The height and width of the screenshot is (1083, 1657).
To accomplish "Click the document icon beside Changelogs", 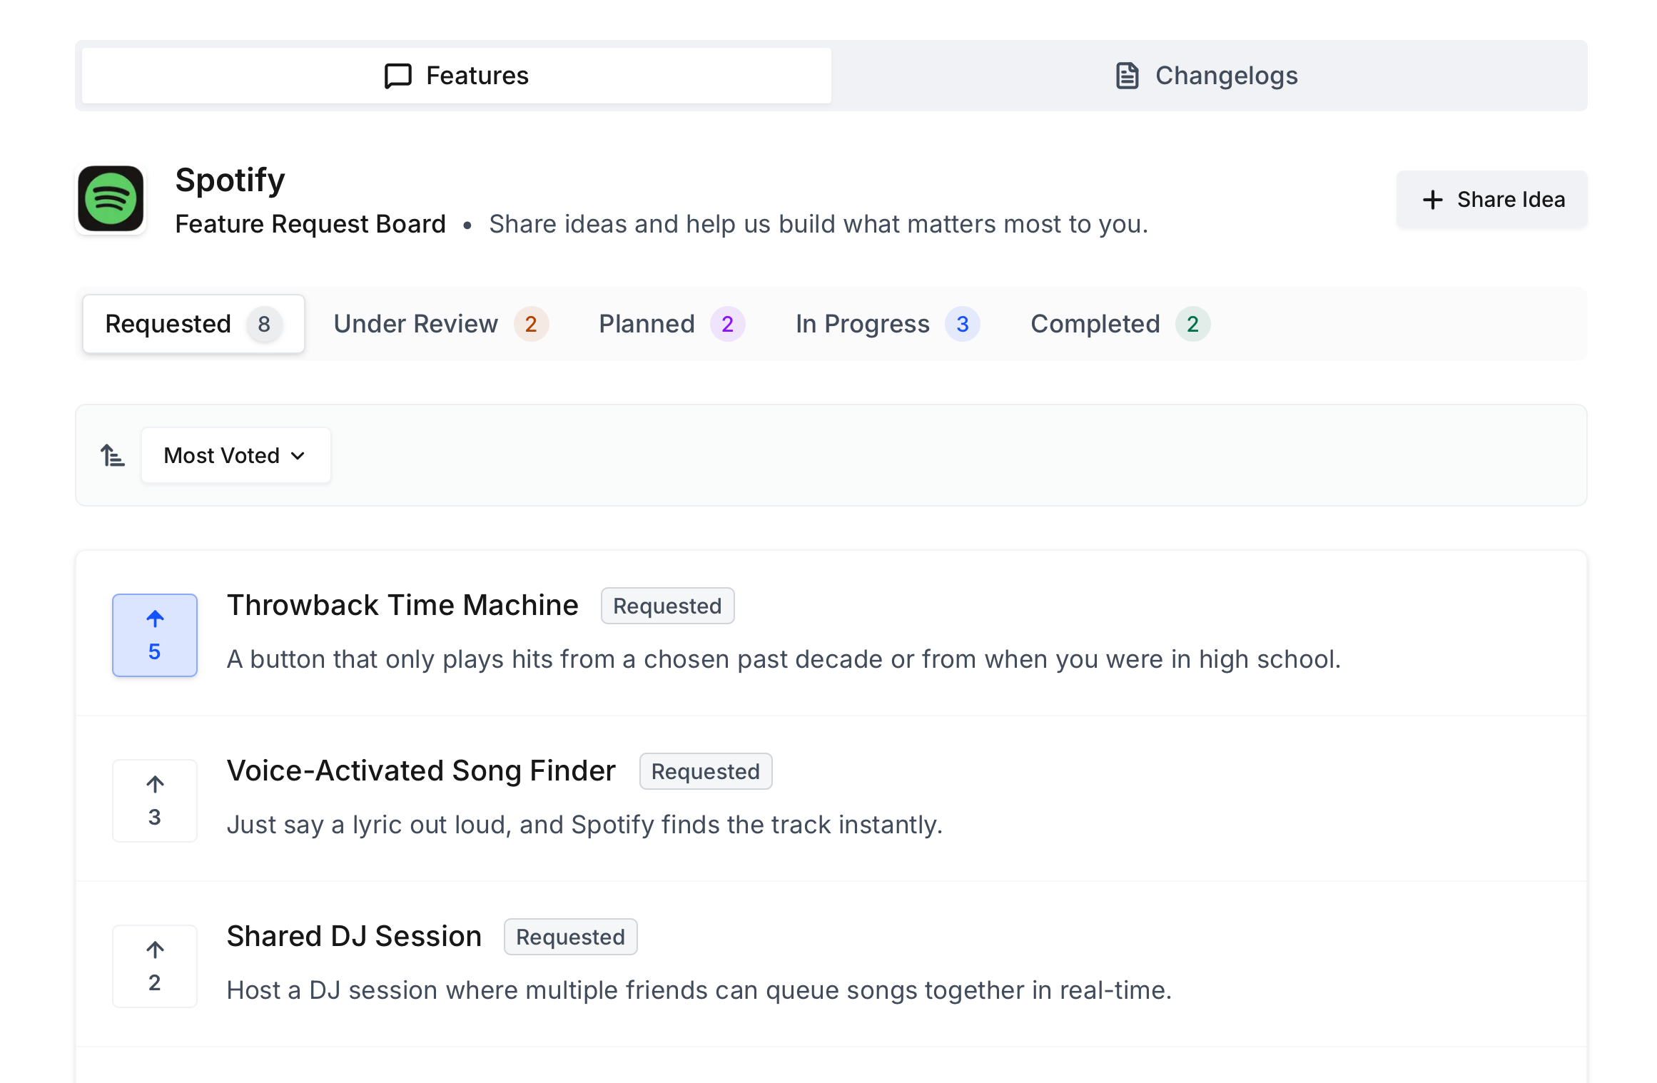I will (1126, 75).
